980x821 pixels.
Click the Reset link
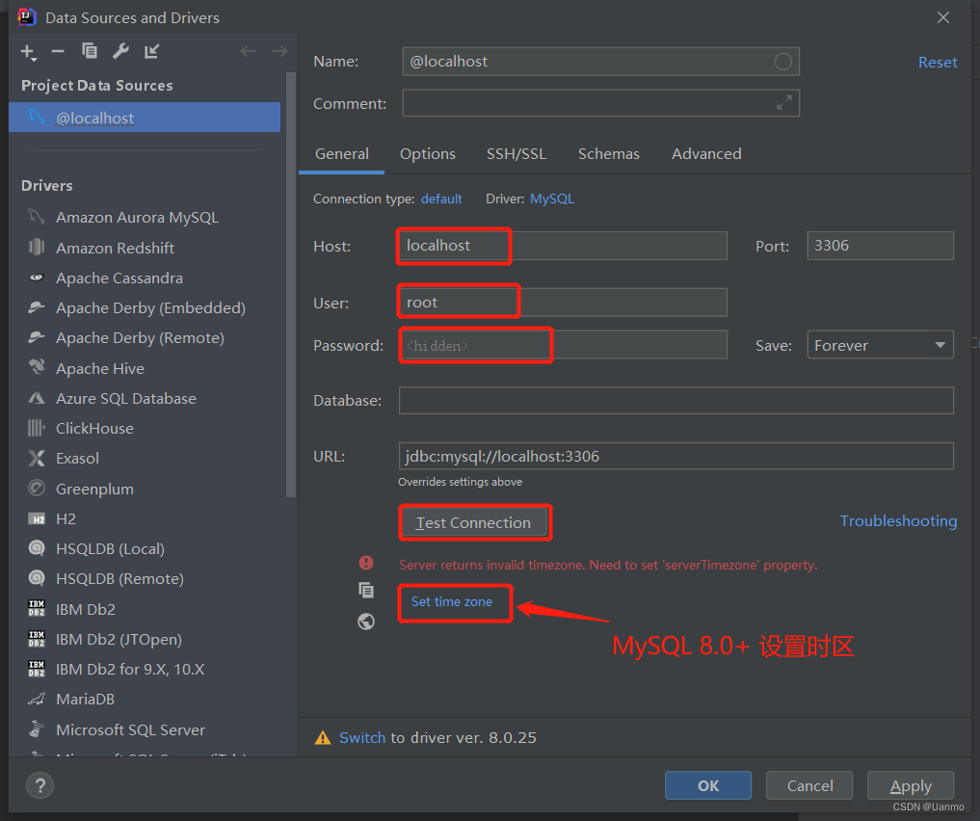click(x=938, y=63)
